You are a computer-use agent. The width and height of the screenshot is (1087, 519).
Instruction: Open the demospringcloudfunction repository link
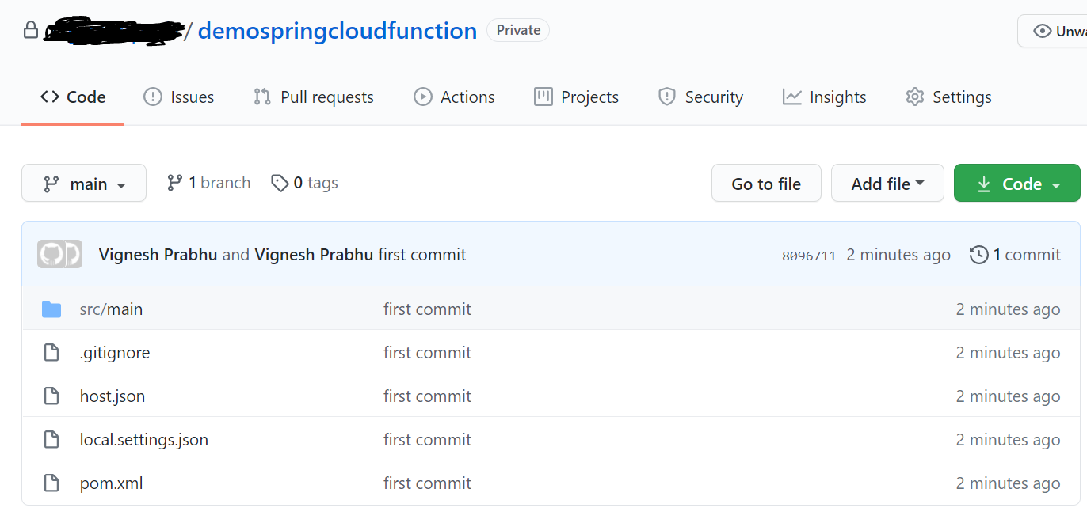[x=338, y=31]
